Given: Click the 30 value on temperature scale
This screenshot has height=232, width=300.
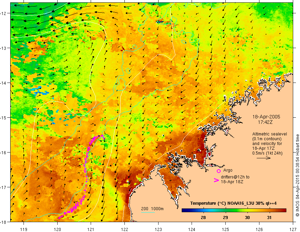Looking at the screenshot, I should [x=247, y=217].
